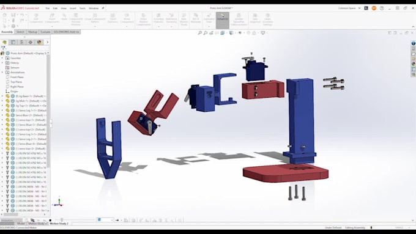Open the DimXpertManager crosshair tab
Screen dimensions: 416x234
(31, 42)
